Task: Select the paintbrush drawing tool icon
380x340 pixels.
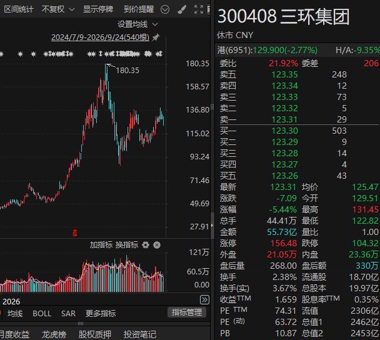Action: pos(182,9)
